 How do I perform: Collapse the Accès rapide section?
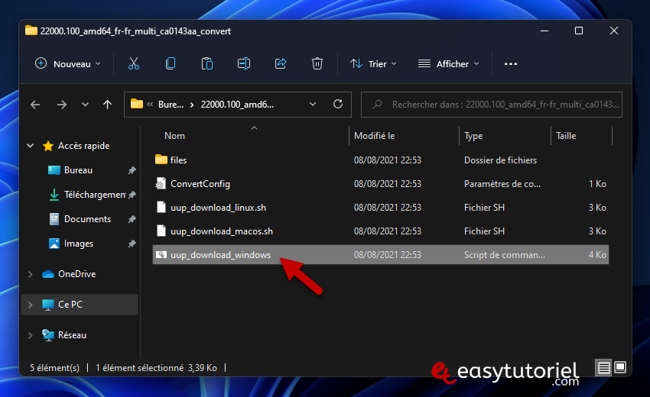[31, 146]
